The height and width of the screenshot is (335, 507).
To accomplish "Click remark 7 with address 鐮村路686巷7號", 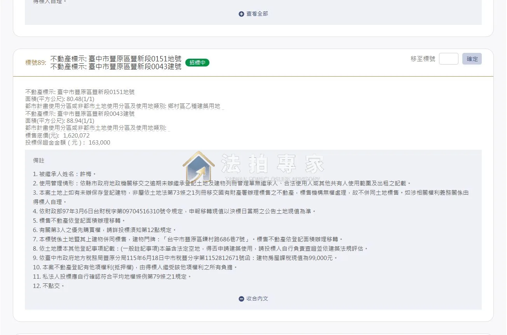I will click(188, 239).
